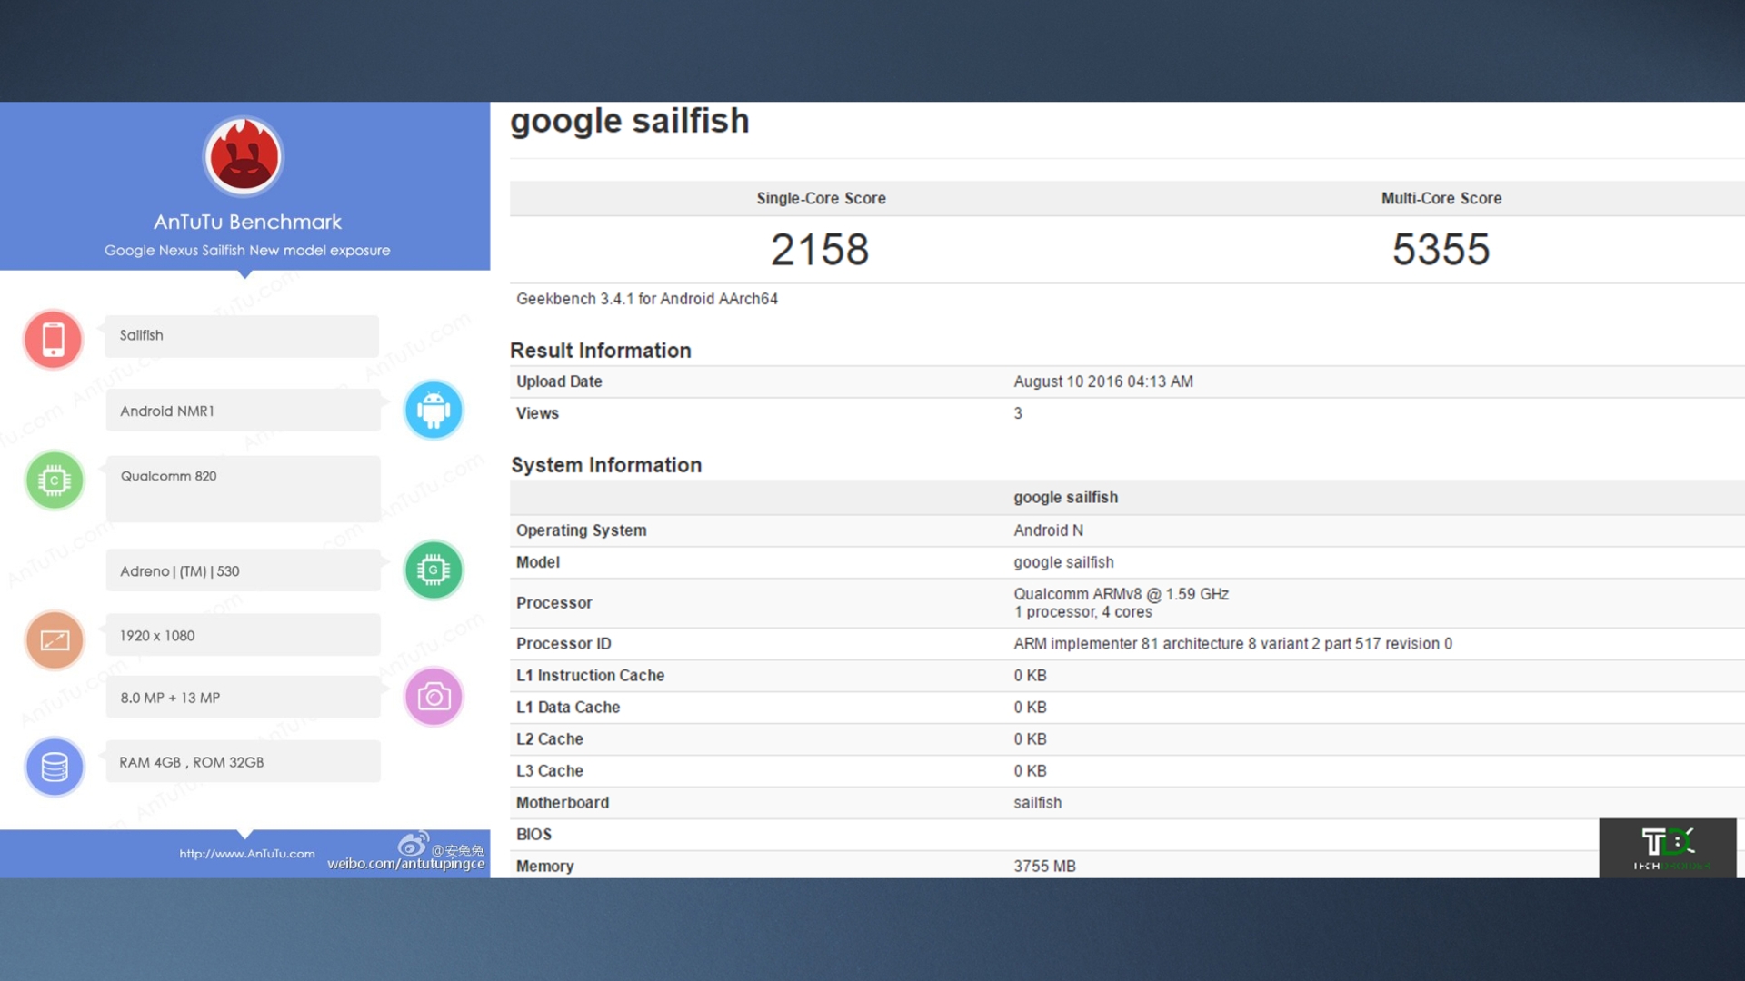Screen dimensions: 1745x981
Task: Click the pink camera icon
Action: [x=434, y=697]
